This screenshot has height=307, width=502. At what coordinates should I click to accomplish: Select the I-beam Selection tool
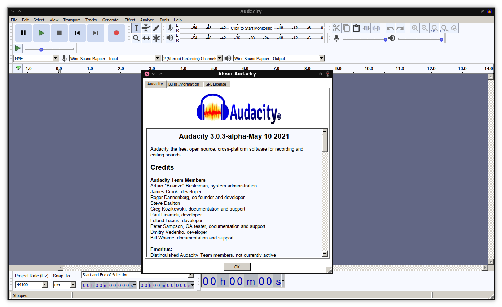pos(136,28)
